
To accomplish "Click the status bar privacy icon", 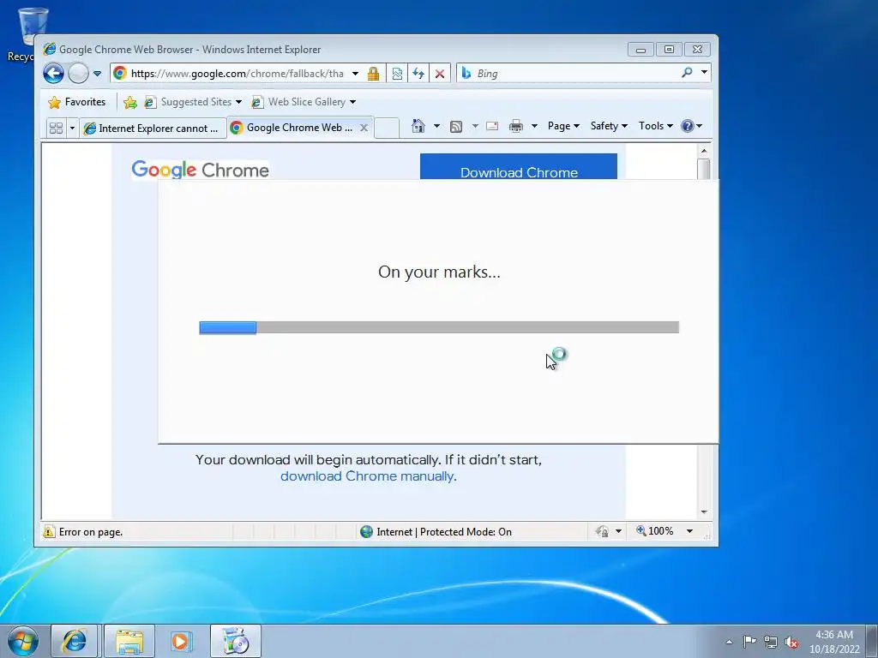I will click(603, 531).
